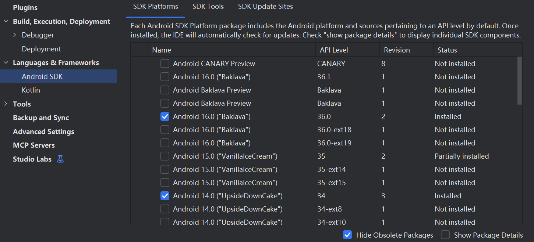Image resolution: width=534 pixels, height=242 pixels.
Task: Open MCP Servers settings
Action: click(34, 145)
